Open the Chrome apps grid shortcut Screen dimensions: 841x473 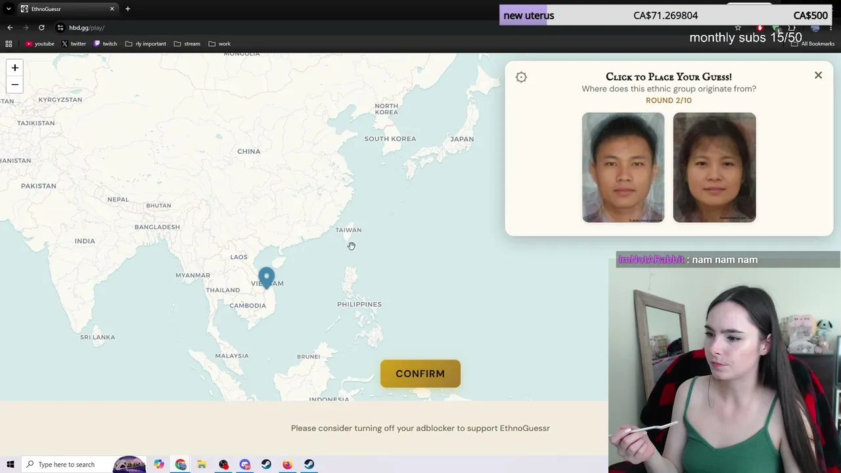coord(9,44)
